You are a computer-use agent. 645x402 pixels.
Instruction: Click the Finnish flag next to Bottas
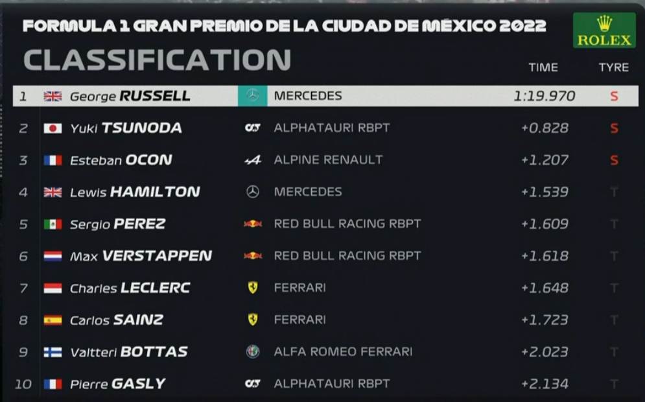click(x=53, y=352)
